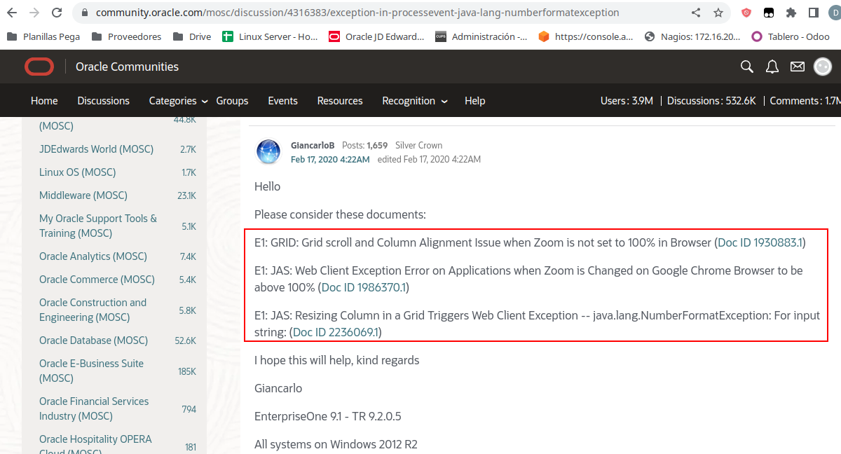
Task: Click the "Posts: 1,659" count
Action: 364,146
